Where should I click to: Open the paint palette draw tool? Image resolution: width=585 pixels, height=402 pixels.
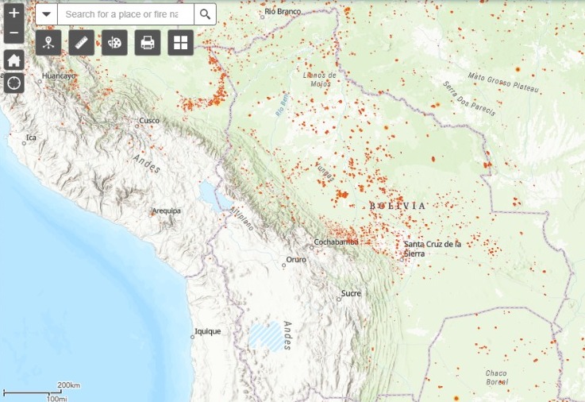[114, 43]
